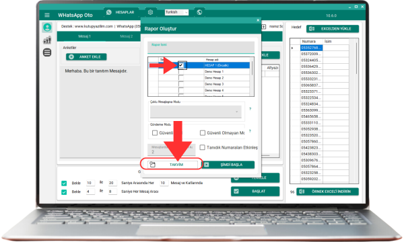
Task: Click the ÖRNEK EXCELİ İNDİRİN button
Action: click(x=327, y=192)
